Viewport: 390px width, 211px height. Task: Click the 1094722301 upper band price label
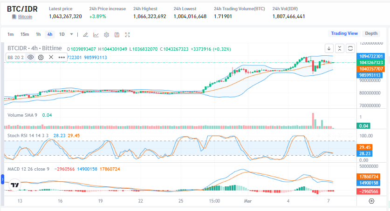370,56
